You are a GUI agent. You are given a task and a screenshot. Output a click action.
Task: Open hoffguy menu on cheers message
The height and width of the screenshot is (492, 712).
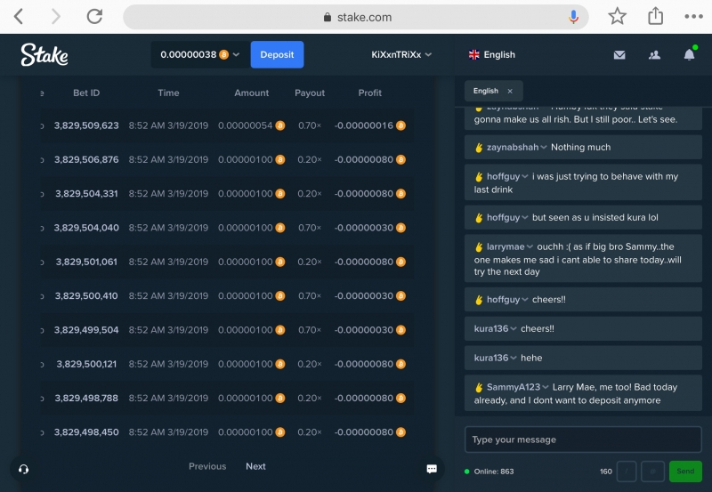click(x=525, y=300)
